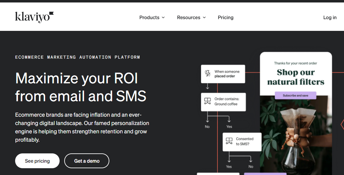Click the Yes label under Consented to SMS

[x=229, y=167]
